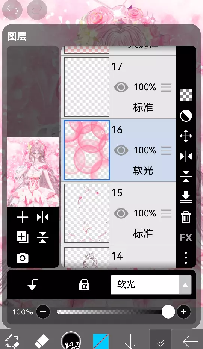Toggle visibility of layer 15

(x=121, y=213)
